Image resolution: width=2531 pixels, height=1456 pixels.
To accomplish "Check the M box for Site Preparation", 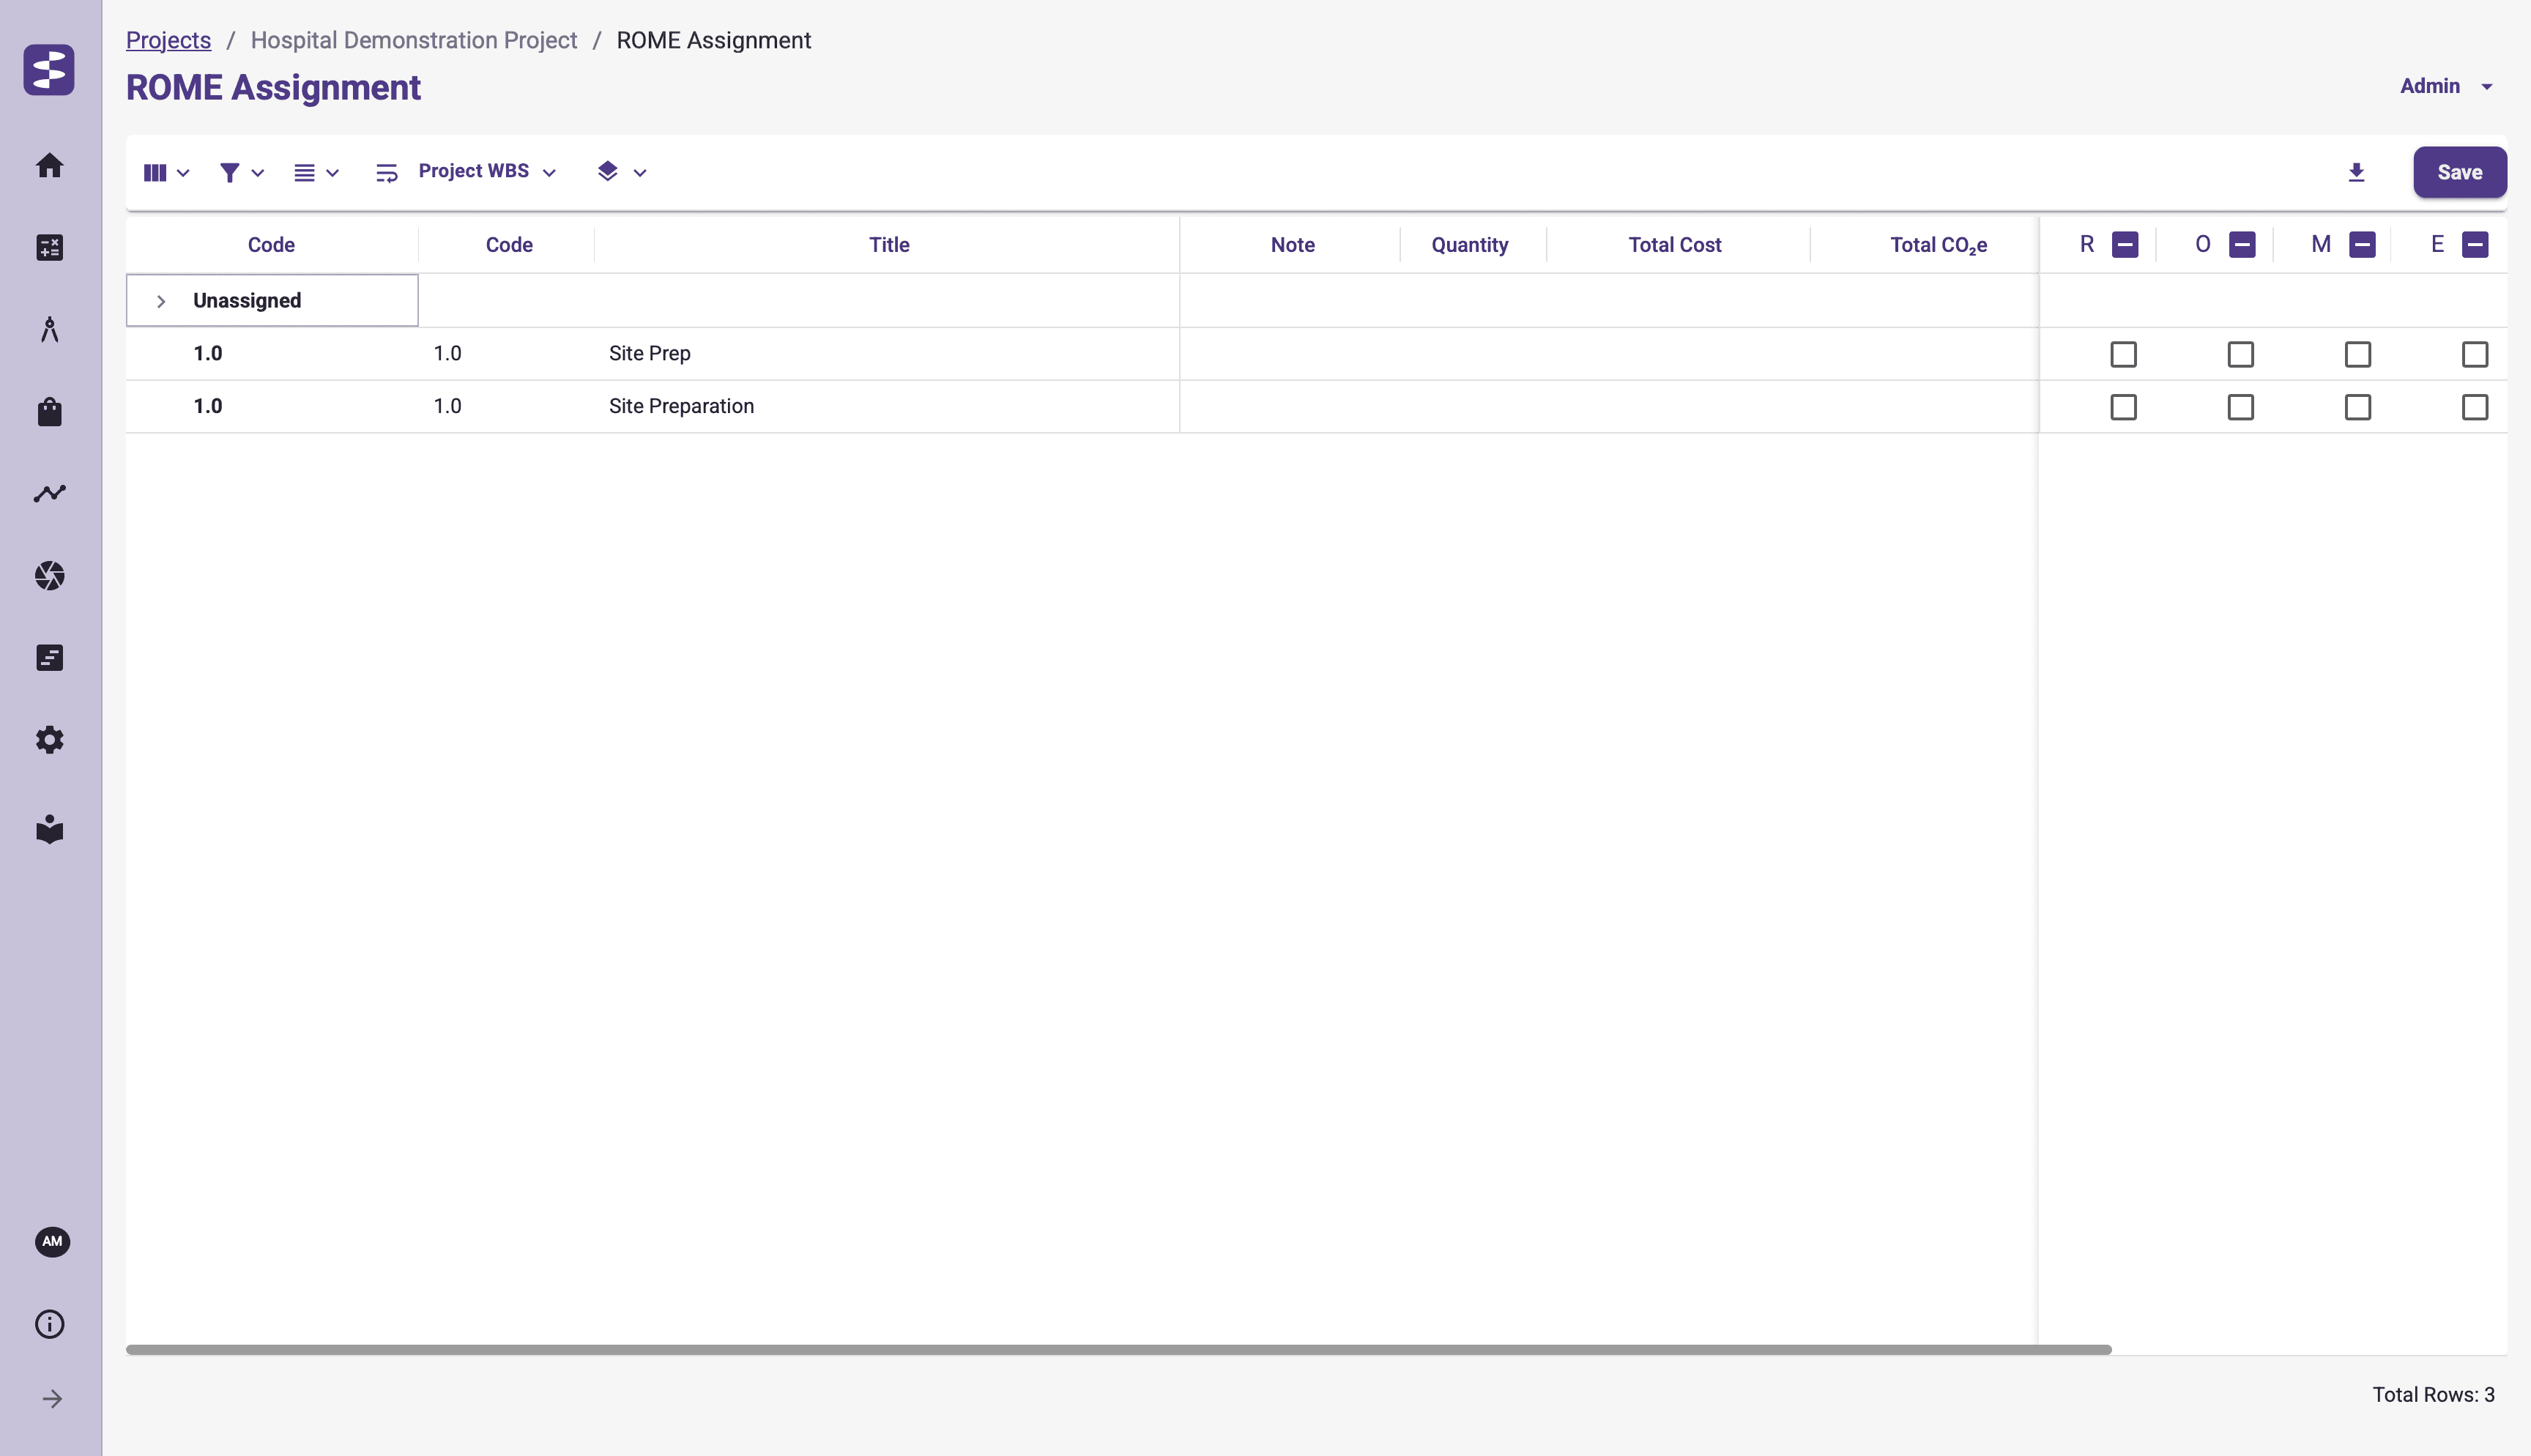I will point(2357,407).
